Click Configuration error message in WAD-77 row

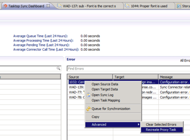coord(174,92)
